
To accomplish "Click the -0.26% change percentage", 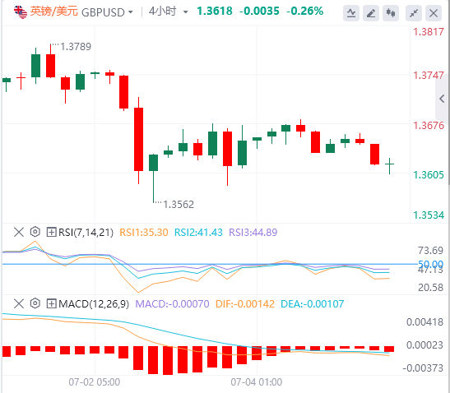I will point(304,12).
